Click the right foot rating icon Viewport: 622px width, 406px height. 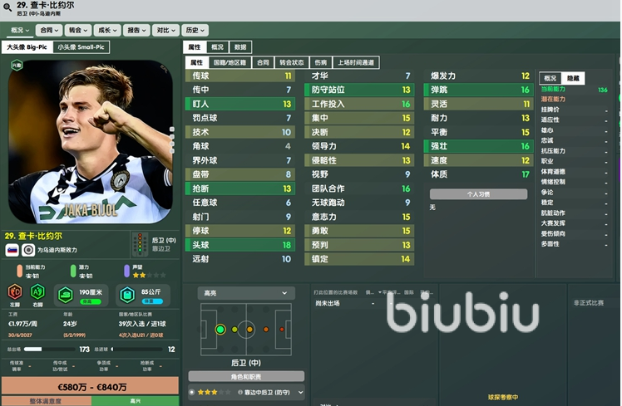click(37, 292)
